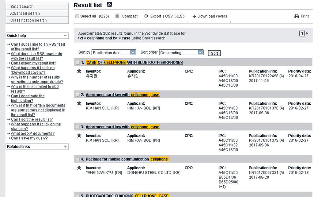318x197 pixels.
Task: Star result 1, Case of Cellphone with Bluetooth Earphones
Action: (79, 71)
